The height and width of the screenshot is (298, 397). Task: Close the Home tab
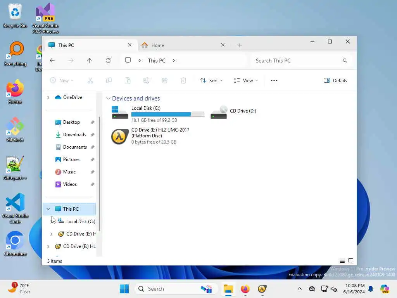223,45
